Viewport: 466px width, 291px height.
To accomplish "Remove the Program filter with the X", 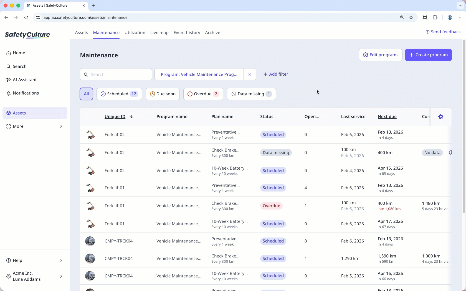I will [x=250, y=74].
